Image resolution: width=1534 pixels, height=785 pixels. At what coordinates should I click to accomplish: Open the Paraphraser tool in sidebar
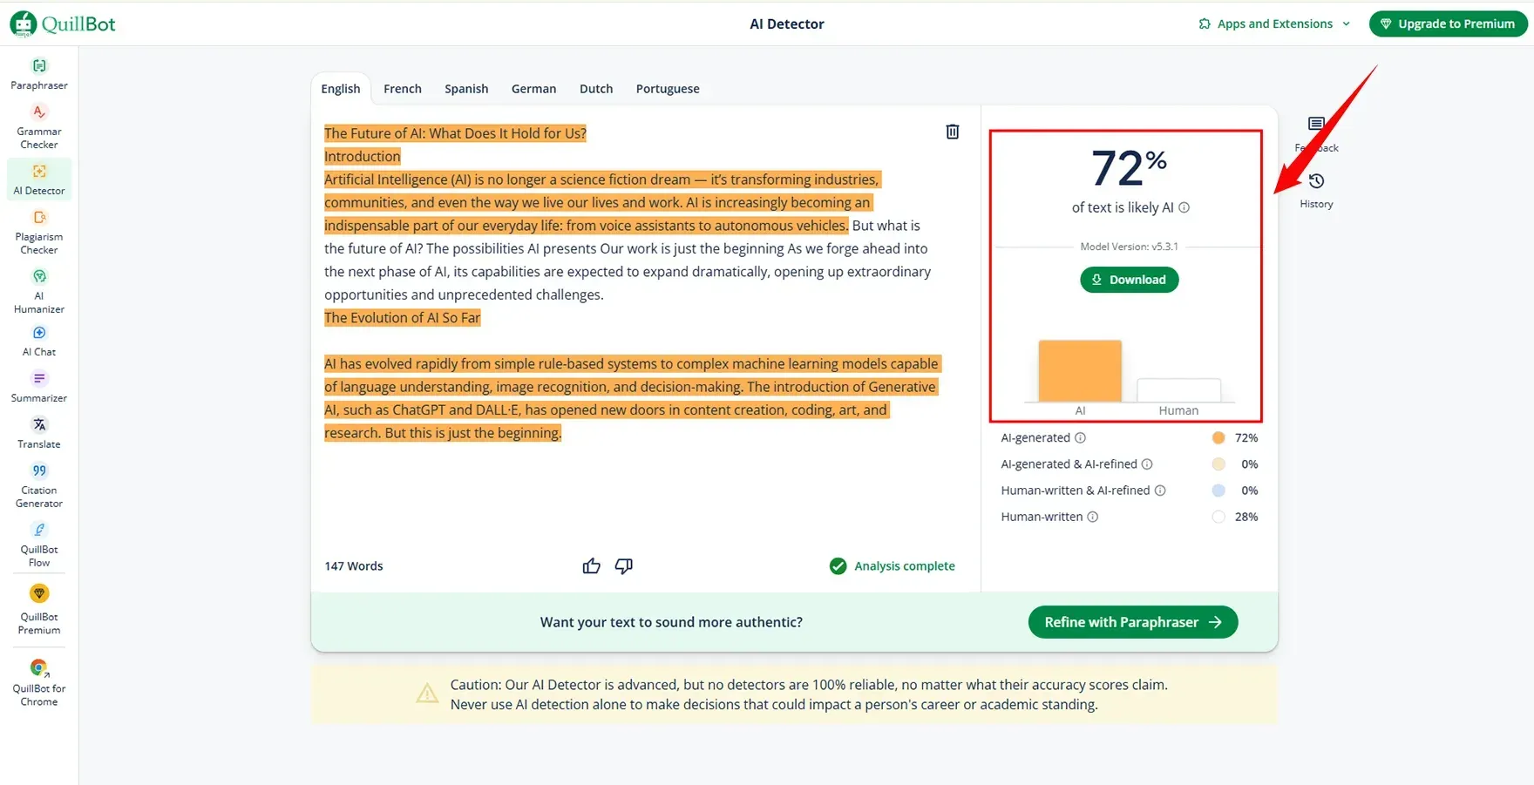click(39, 73)
